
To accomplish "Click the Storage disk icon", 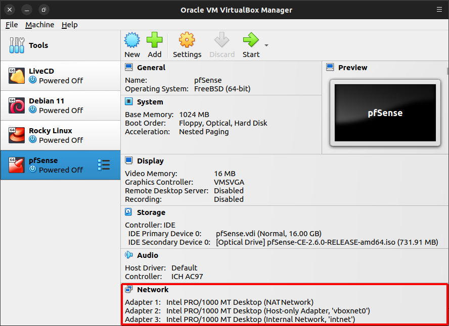I will coord(128,212).
